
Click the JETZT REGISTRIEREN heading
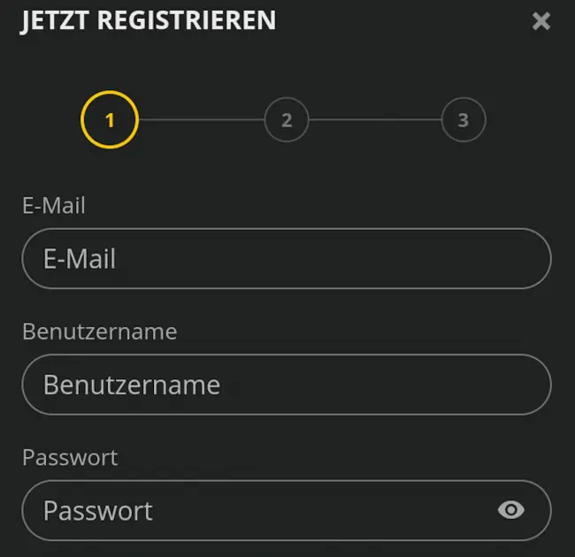[x=149, y=20]
